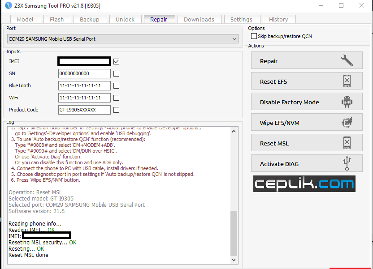Tick Skip backup/restore QCN option

pos(254,36)
